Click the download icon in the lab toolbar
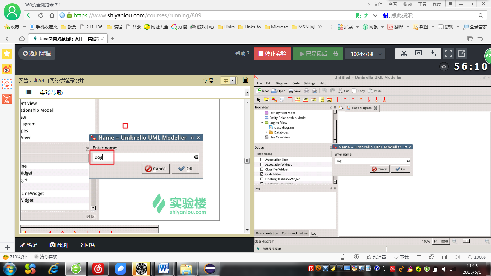The width and height of the screenshot is (491, 276). pos(433,54)
